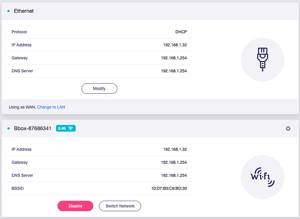Click the Wi-Fi IP Address row
300x219 pixels.
coord(99,149)
